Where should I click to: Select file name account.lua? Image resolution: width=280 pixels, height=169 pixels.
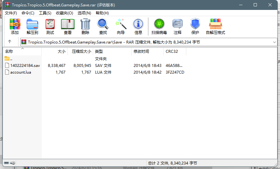click(x=21, y=72)
